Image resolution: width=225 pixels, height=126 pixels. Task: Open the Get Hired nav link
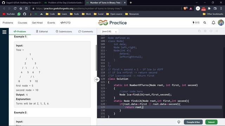(37, 23)
